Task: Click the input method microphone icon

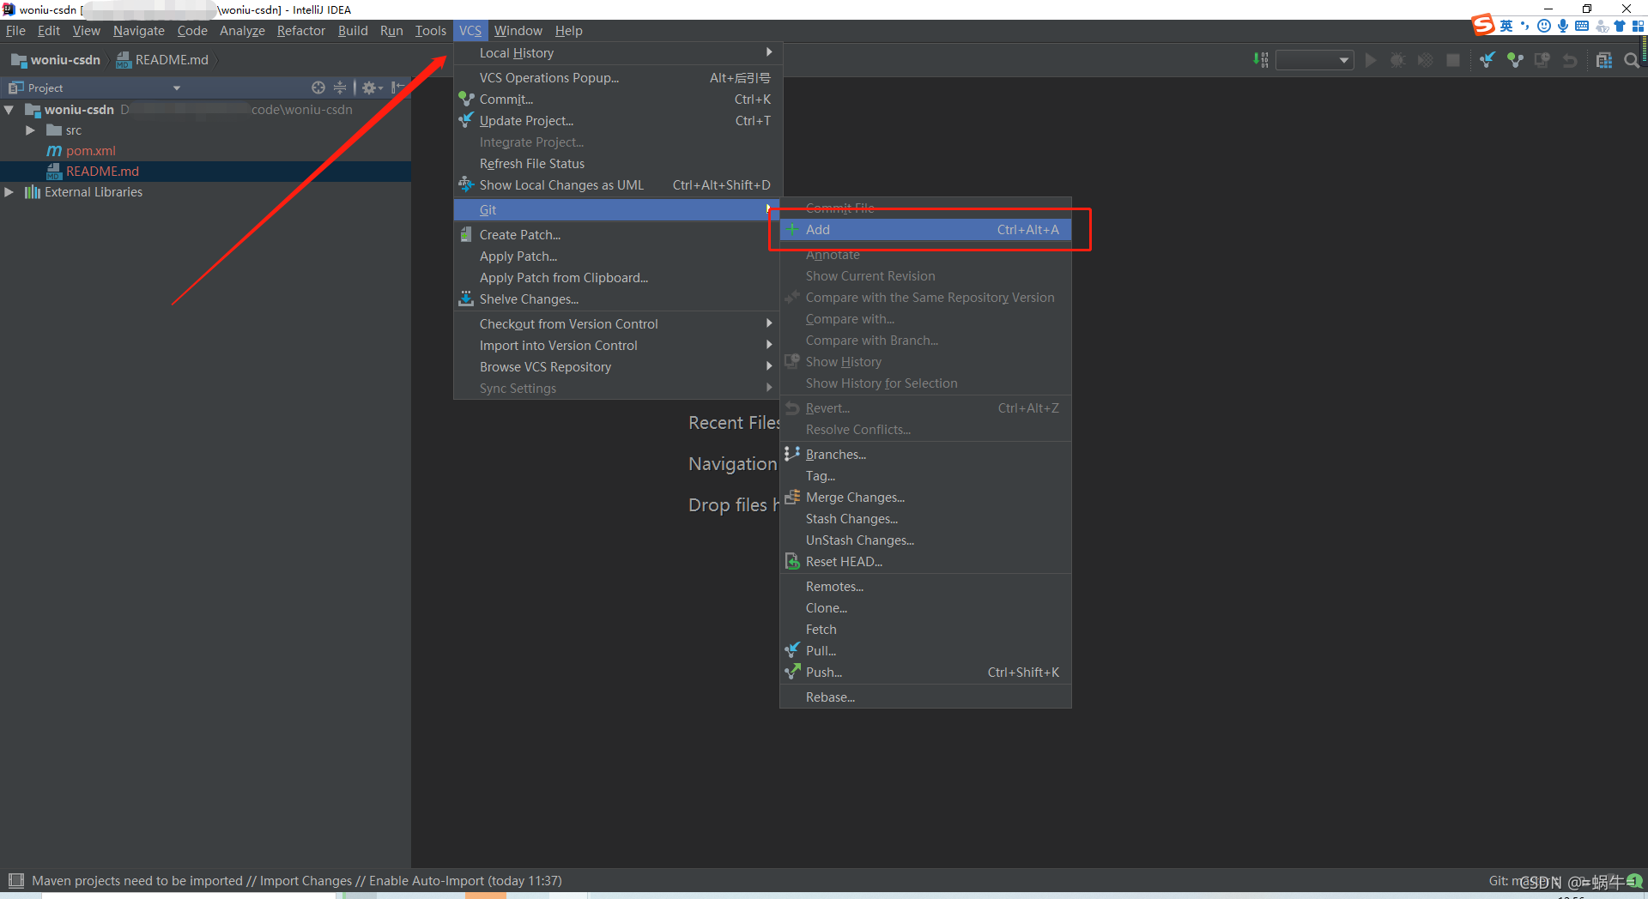Action: [x=1563, y=26]
